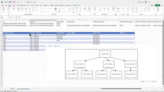Click the horizontal scrollbar thumb
Viewport: 164px width, 92px height.
(121, 89)
